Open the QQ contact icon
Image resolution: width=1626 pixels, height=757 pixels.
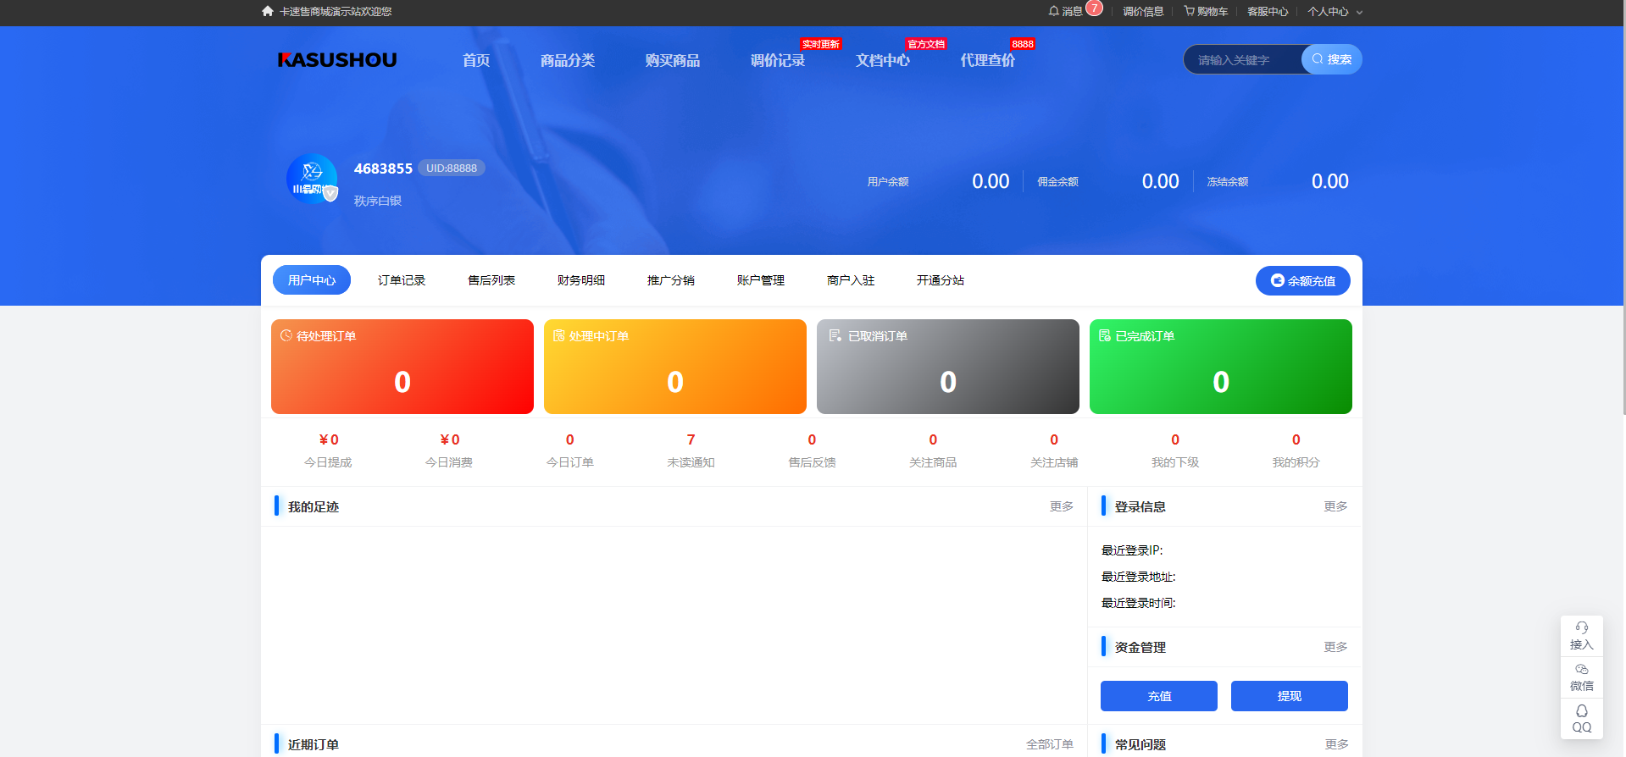pos(1581,718)
